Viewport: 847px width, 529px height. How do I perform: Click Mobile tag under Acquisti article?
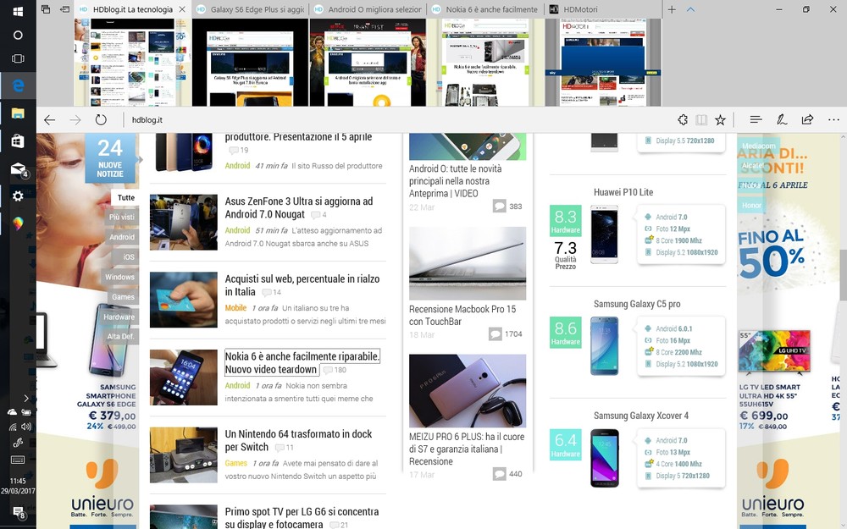click(x=235, y=308)
